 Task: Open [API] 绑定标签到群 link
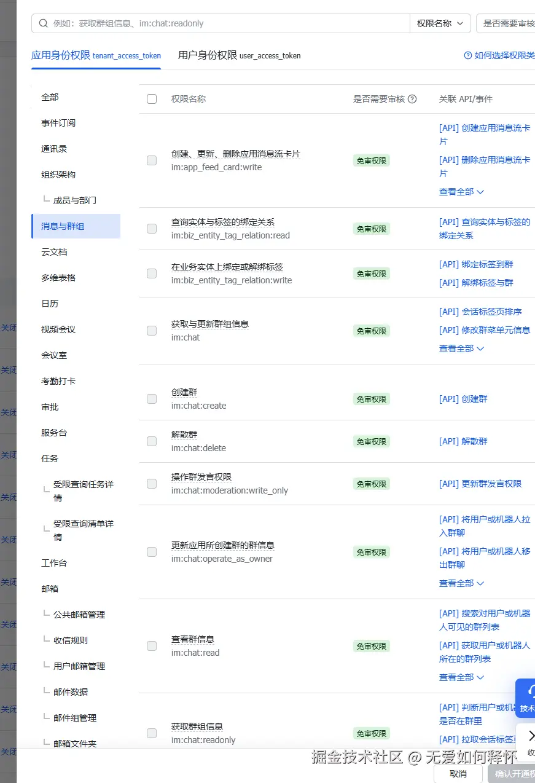[476, 264]
